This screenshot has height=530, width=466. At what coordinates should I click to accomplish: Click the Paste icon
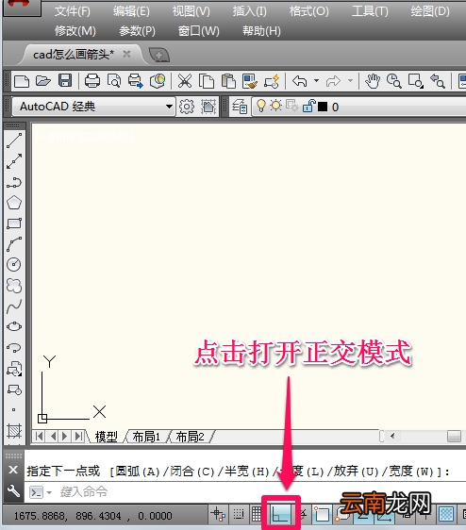pos(228,81)
